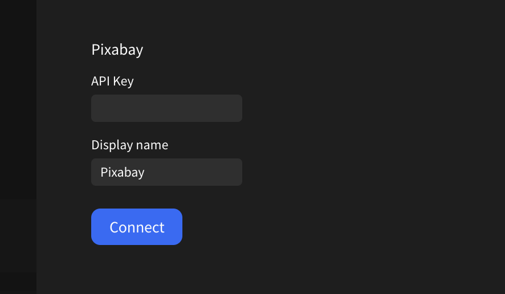Focus the API Key input field

[x=166, y=108]
